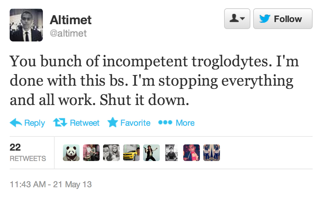Select the black-and-white couple avatar with glasses
Image resolution: width=323 pixels, height=199 pixels.
pos(111,153)
